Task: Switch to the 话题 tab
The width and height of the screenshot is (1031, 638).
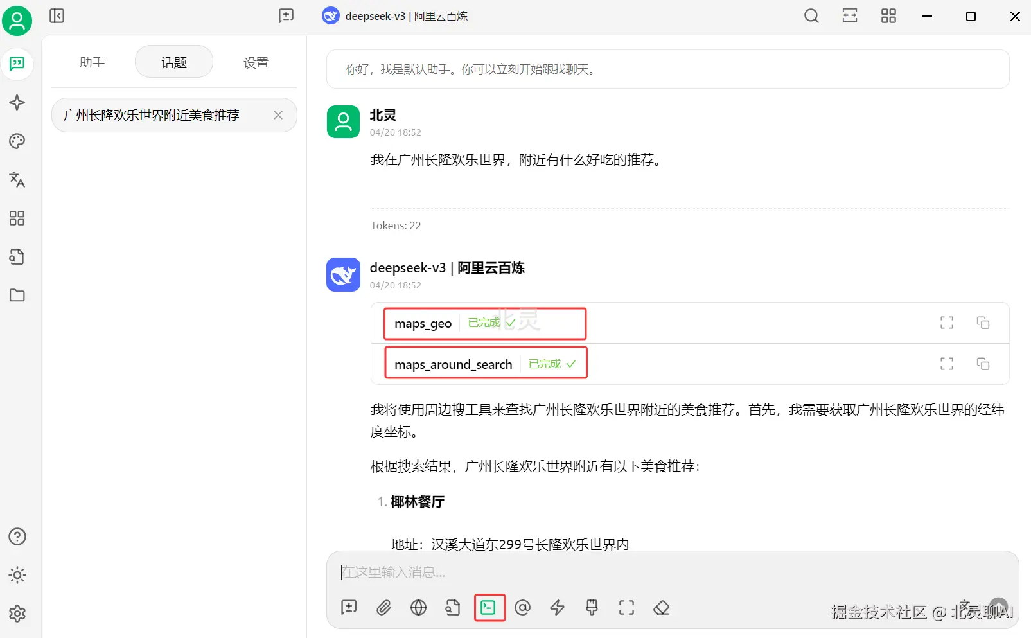Action: [174, 62]
